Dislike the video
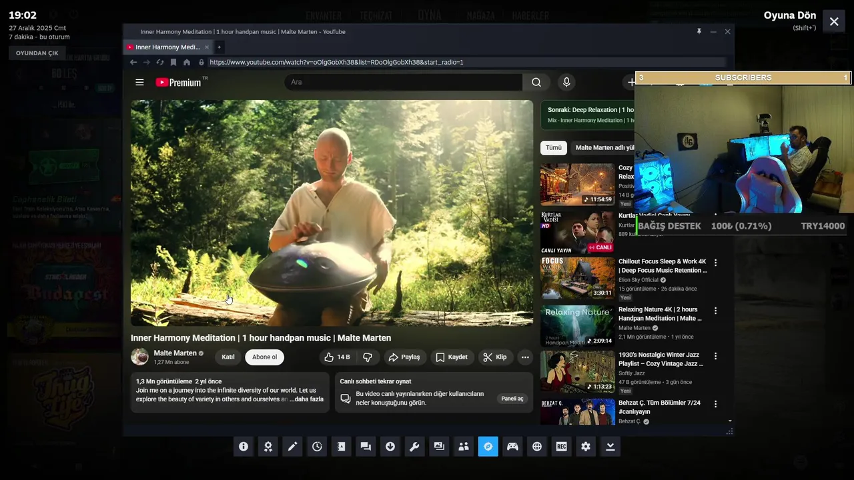The image size is (854, 480). [368, 357]
